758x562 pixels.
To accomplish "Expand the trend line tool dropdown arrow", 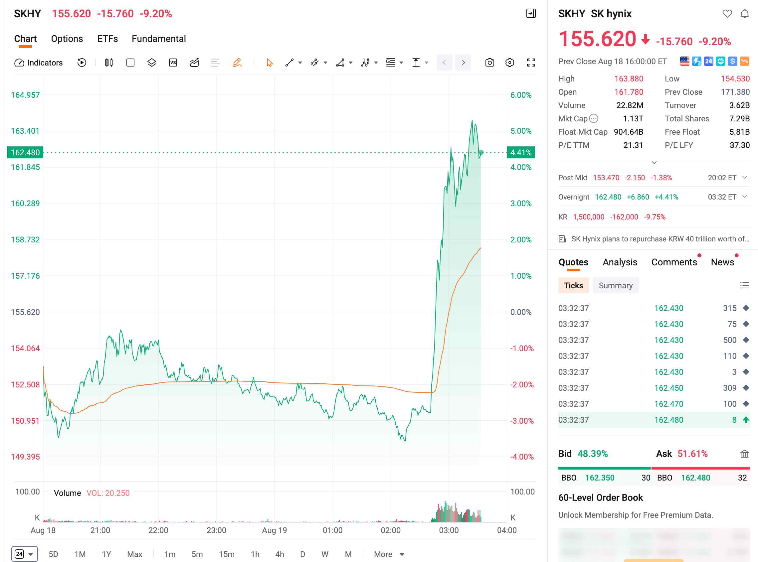I will [x=300, y=63].
